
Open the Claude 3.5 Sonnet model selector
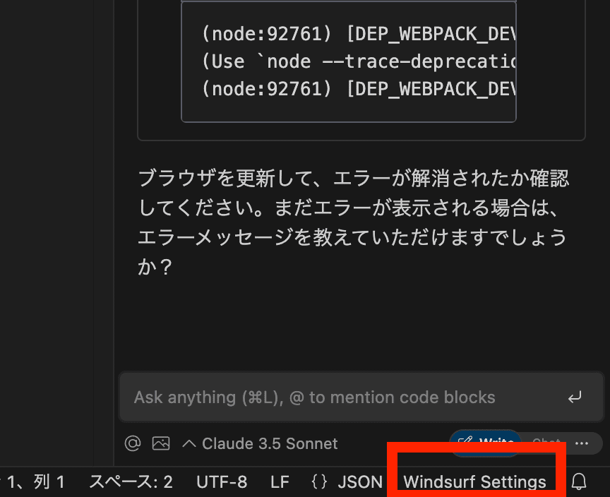261,443
